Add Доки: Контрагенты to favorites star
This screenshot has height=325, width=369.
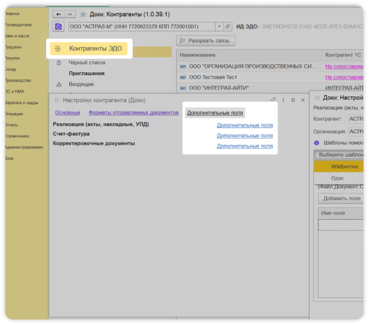tap(83, 15)
